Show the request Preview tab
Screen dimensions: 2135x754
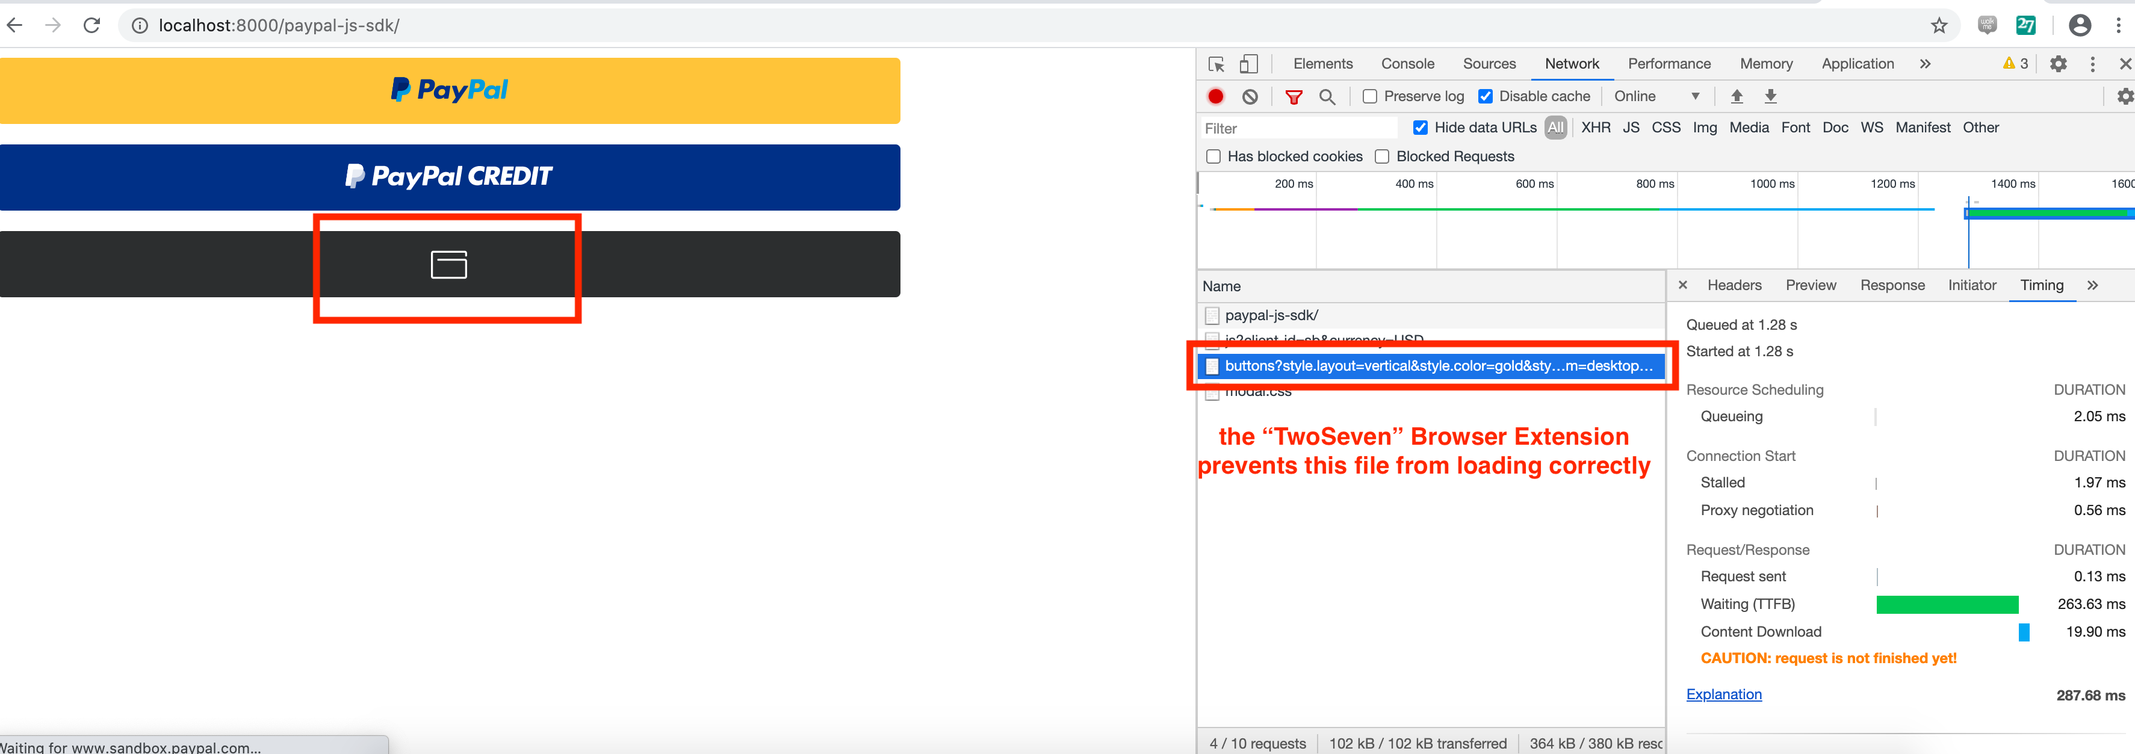[1810, 285]
